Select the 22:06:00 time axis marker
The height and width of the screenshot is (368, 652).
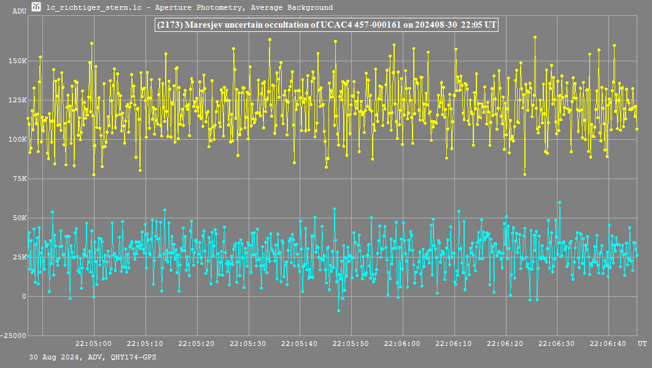[403, 344]
